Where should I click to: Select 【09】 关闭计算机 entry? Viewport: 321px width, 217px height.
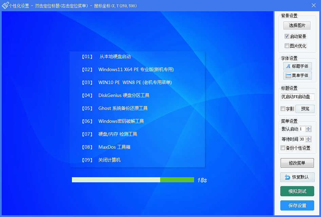click(101, 160)
